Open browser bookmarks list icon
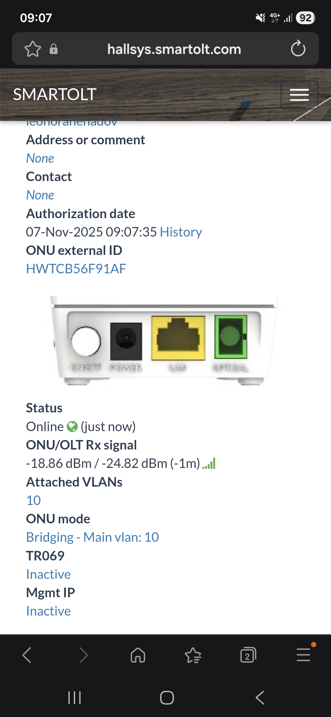Screen dimensions: 331x717 [x=193, y=655]
